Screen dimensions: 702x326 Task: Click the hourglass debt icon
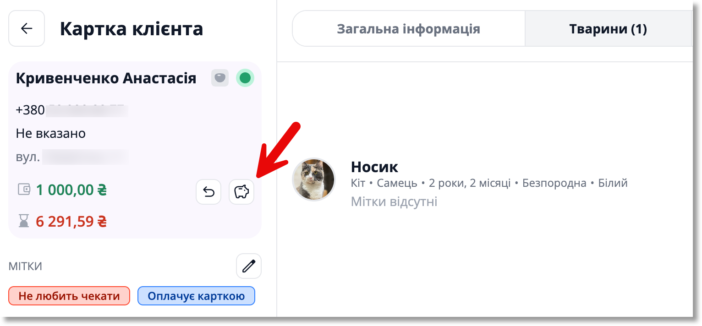click(x=23, y=222)
